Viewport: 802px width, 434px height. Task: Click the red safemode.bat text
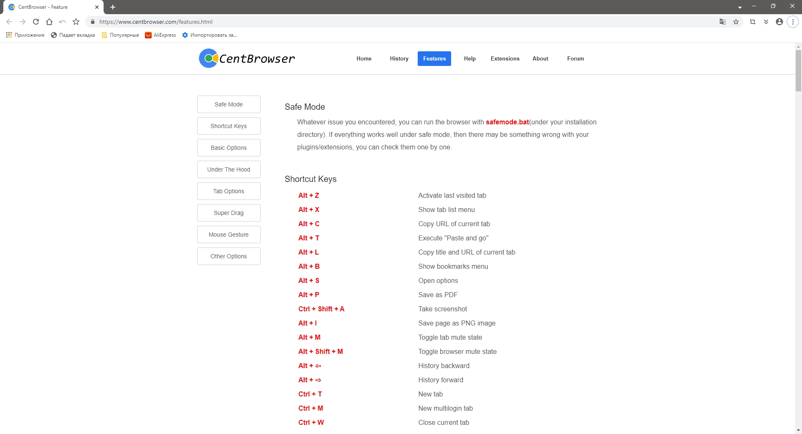tap(507, 122)
